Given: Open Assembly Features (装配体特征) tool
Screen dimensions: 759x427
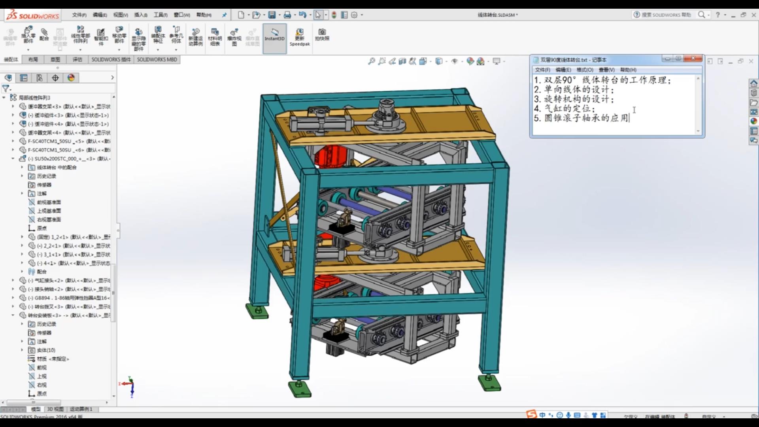Looking at the screenshot, I should [158, 35].
